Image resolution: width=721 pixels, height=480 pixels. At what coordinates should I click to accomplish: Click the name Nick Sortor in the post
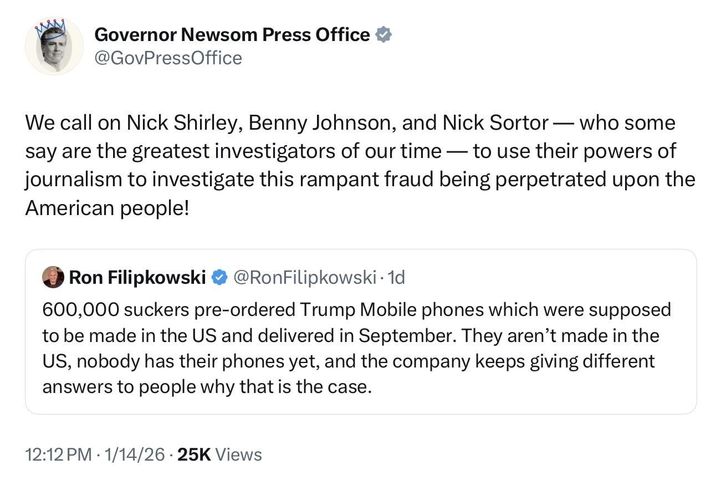coord(495,122)
